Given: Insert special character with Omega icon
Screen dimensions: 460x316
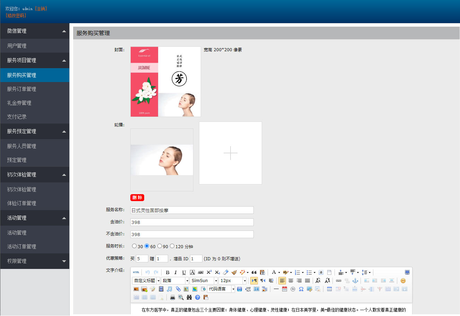Looking at the screenshot, I should point(301,289).
